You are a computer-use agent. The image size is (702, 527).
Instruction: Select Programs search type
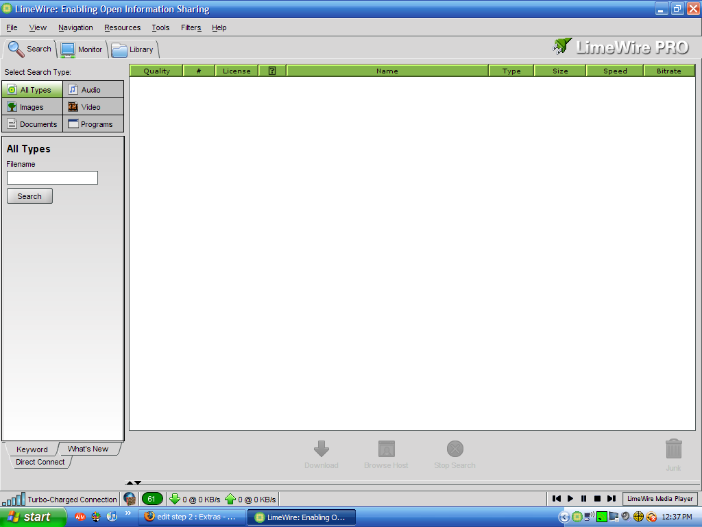click(93, 124)
